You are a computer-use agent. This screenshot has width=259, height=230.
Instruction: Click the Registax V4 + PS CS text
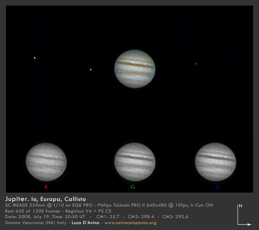click(x=88, y=211)
